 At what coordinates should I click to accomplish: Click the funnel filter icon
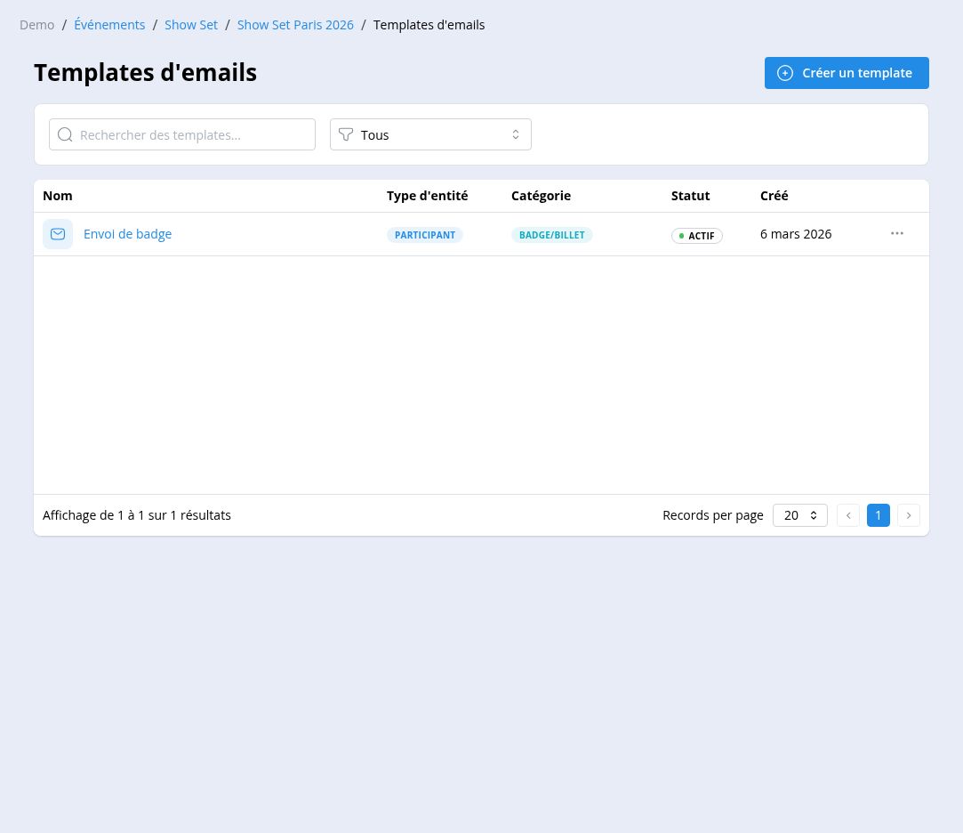click(346, 134)
